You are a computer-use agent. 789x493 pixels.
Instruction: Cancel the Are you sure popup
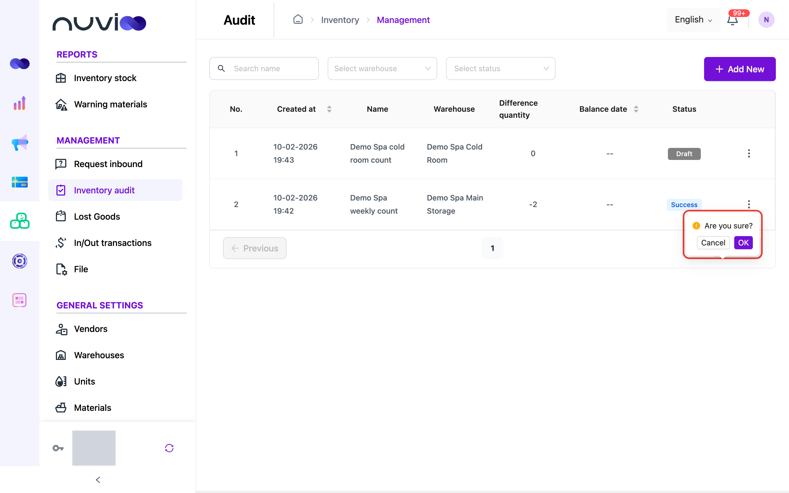713,243
